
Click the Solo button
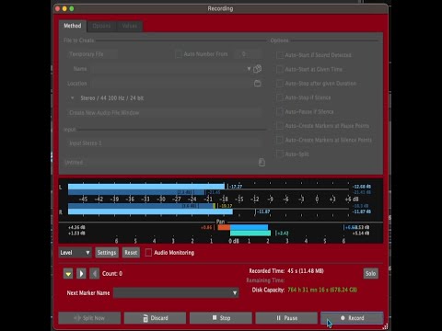pyautogui.click(x=371, y=273)
